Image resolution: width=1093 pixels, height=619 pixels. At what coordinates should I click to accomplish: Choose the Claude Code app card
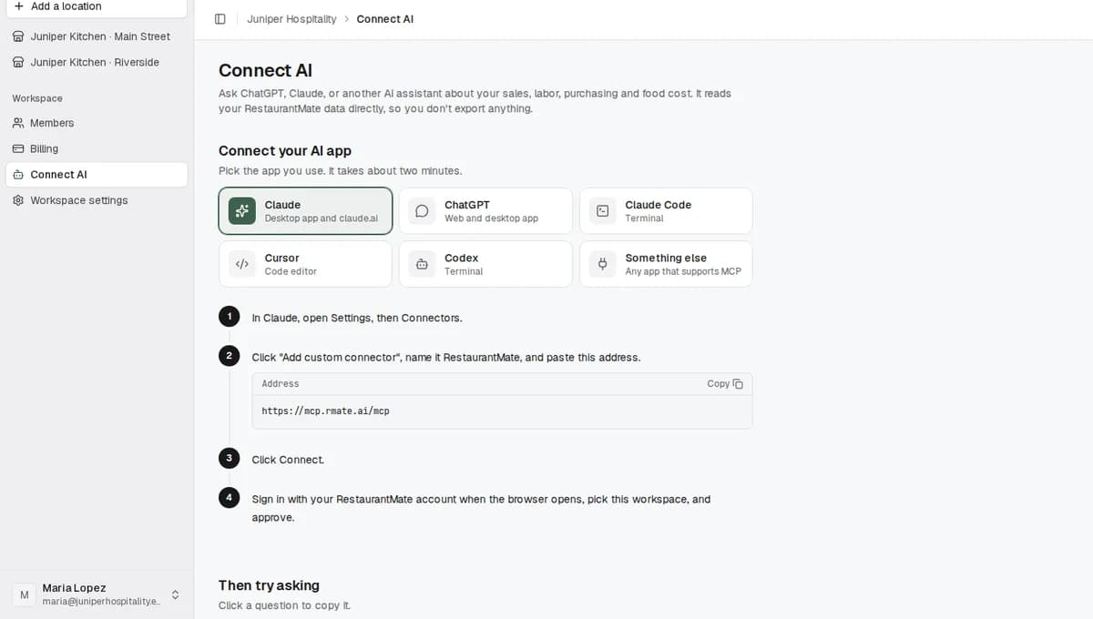(x=666, y=211)
